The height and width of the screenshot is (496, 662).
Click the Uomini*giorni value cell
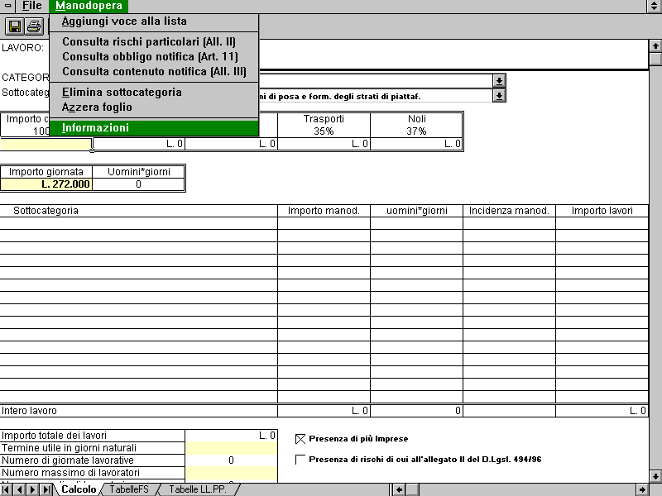click(138, 184)
